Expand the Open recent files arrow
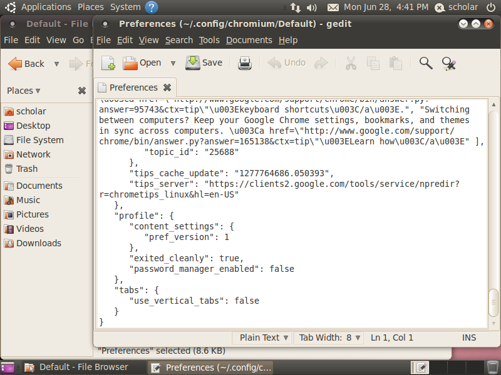The width and height of the screenshot is (501, 375). pos(173,63)
